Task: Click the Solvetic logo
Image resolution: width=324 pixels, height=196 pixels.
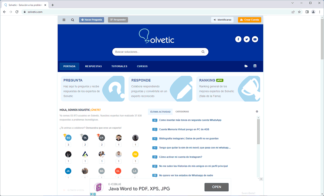Action: 157,37
